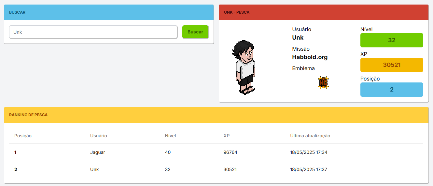Viewport: 433px width, 186px height.
Task: Click the Usuário column header
Action: pos(99,136)
